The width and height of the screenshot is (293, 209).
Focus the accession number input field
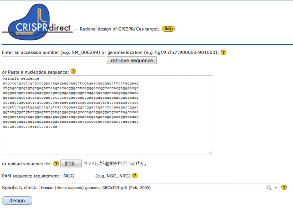tap(54, 61)
